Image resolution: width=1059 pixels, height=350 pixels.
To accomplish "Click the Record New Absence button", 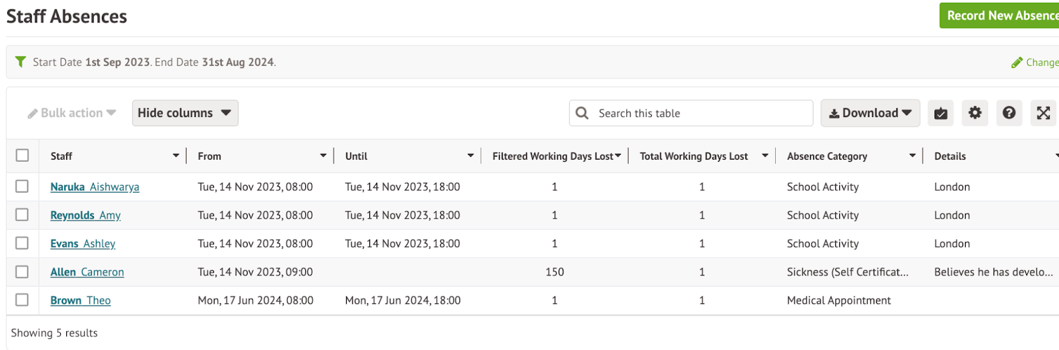I will point(1001,16).
